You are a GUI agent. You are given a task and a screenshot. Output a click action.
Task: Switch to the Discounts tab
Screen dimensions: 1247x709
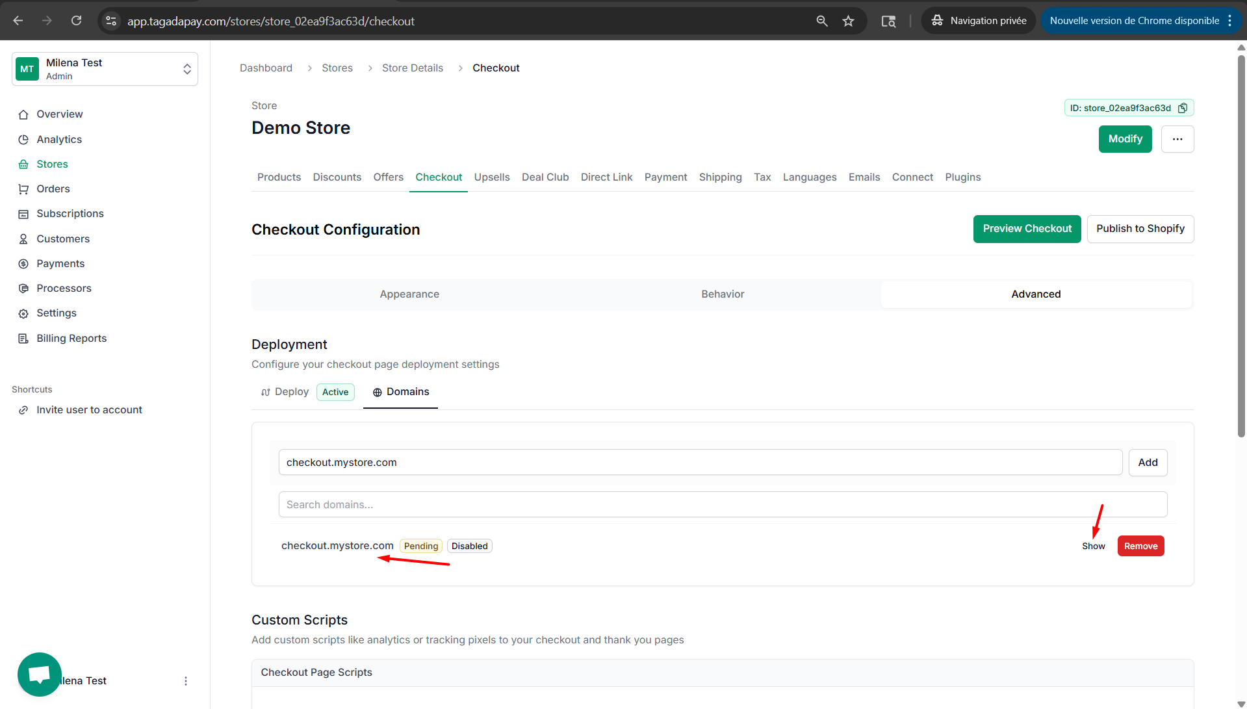pos(337,177)
